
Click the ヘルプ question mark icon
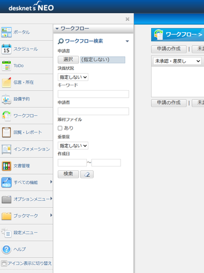7,249
